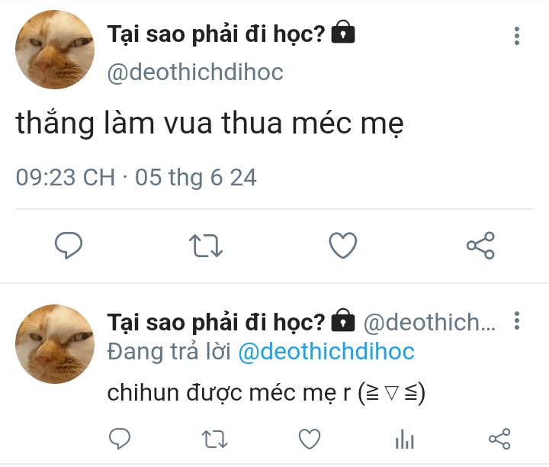The height and width of the screenshot is (467, 549).
Task: Open the reply tweet's cat avatar
Action: pos(55,343)
